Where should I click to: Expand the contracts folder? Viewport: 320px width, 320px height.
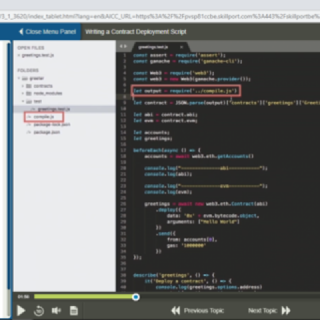coord(23,86)
